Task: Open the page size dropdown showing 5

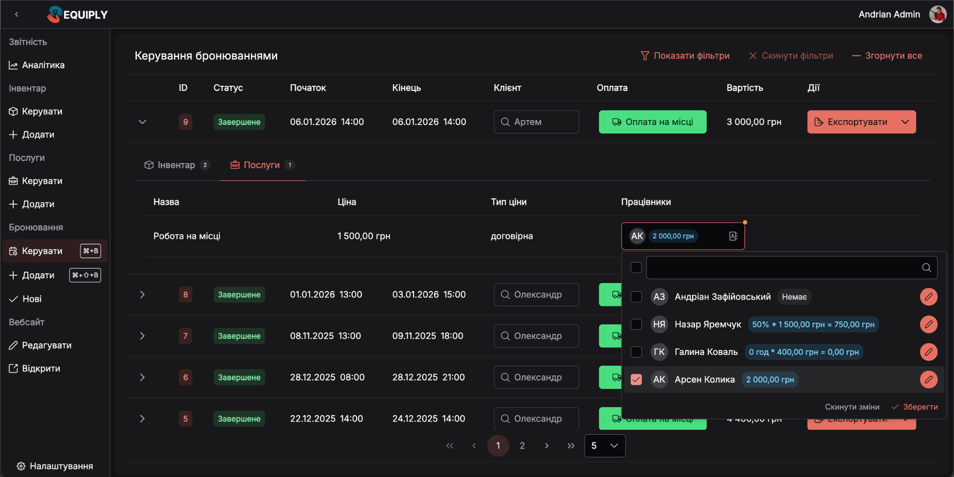Action: [604, 446]
